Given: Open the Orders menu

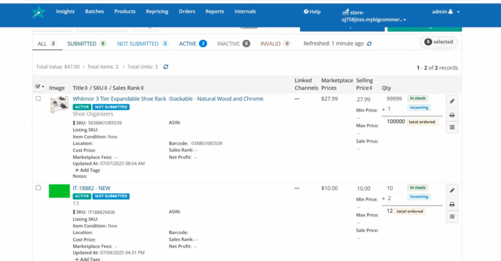Looking at the screenshot, I should (x=187, y=12).
